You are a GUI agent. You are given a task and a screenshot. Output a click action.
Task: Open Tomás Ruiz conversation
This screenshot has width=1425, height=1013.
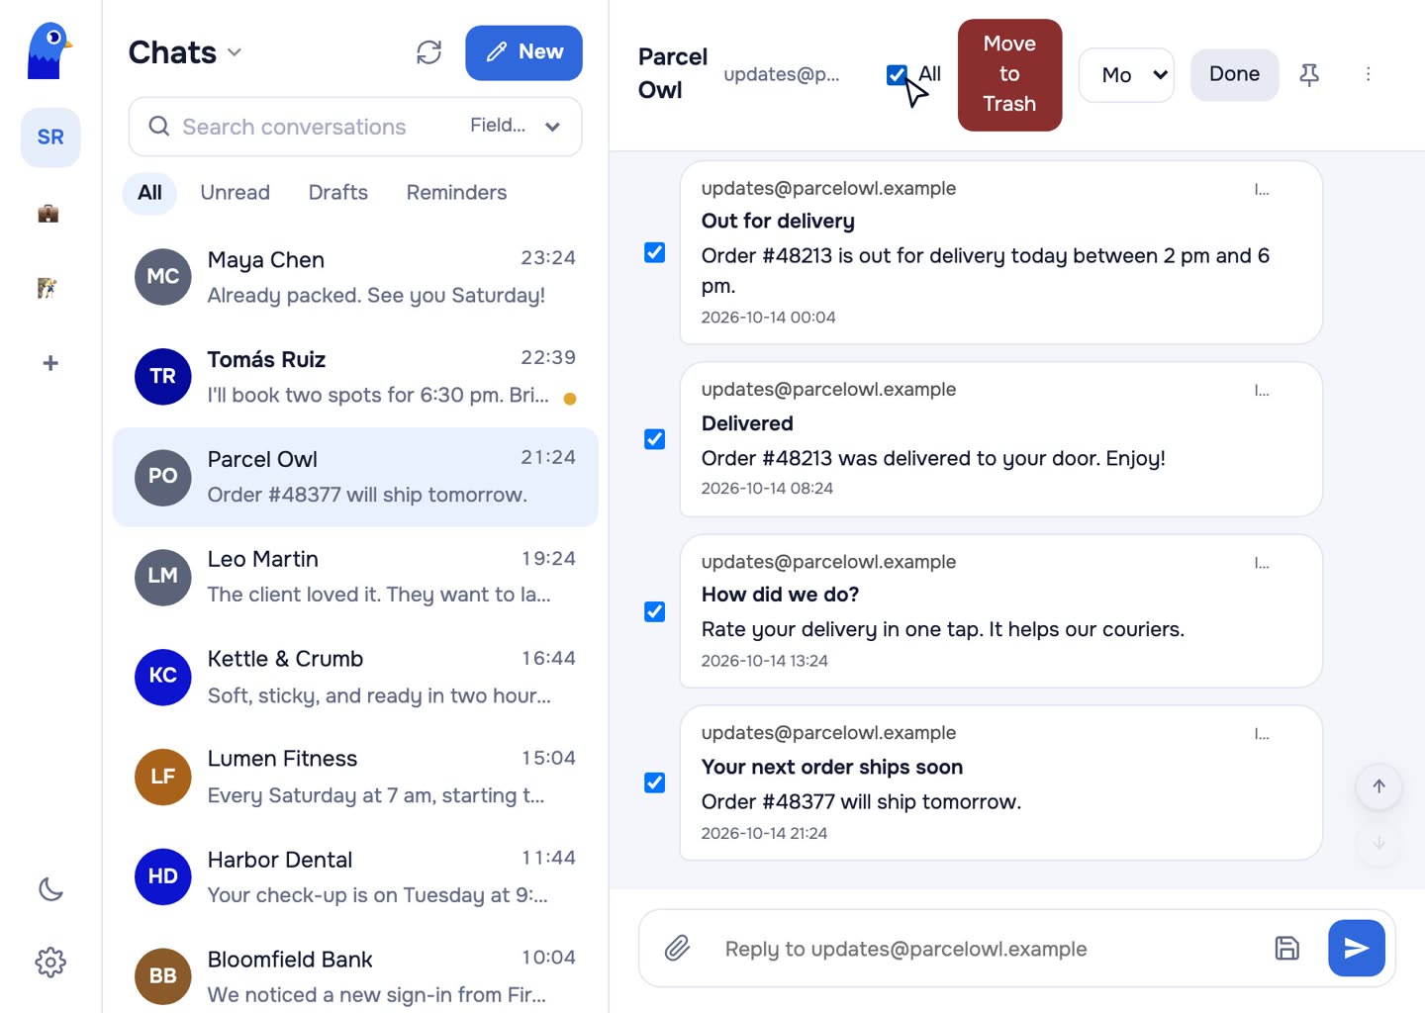click(x=355, y=377)
